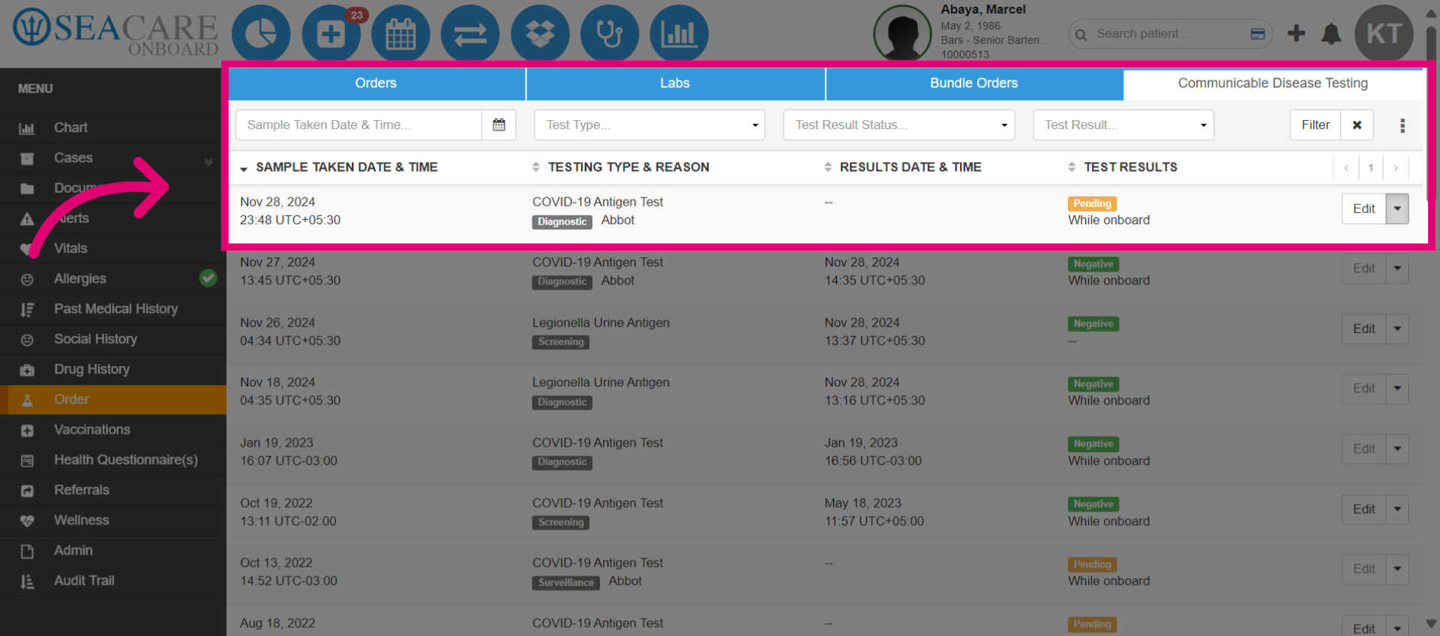The width and height of the screenshot is (1440, 636).
Task: Switch to the Orders tab
Action: tap(376, 83)
